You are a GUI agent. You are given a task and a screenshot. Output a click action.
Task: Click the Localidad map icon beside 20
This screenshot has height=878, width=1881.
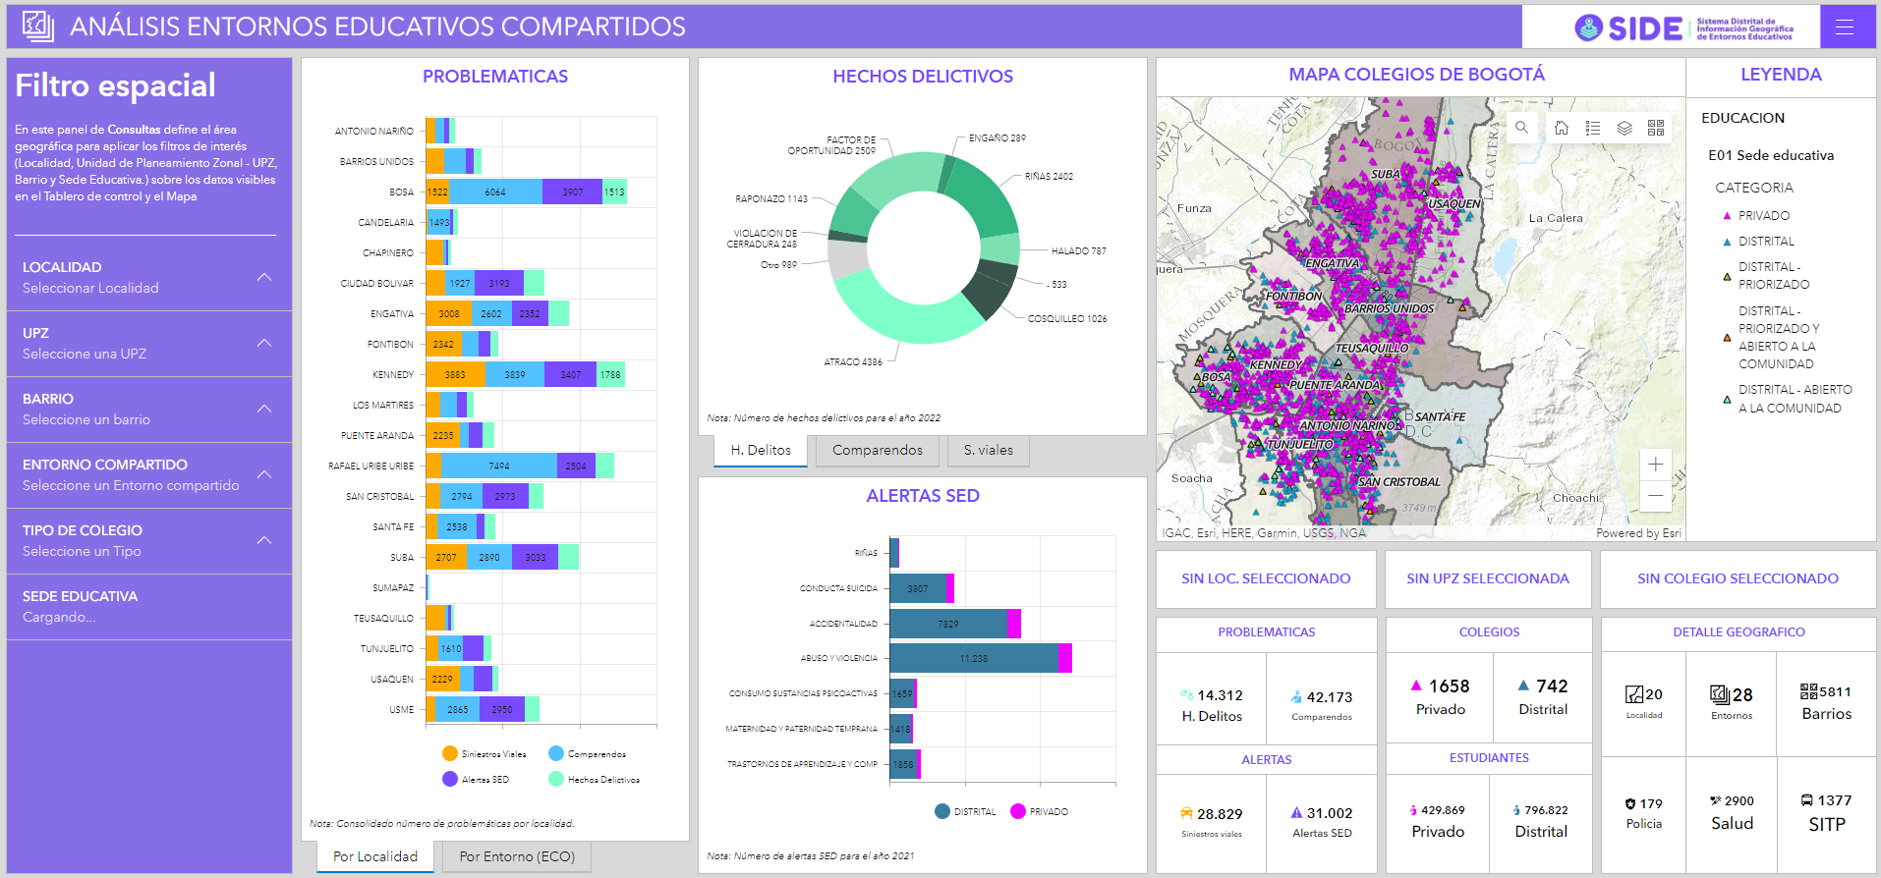[1634, 695]
